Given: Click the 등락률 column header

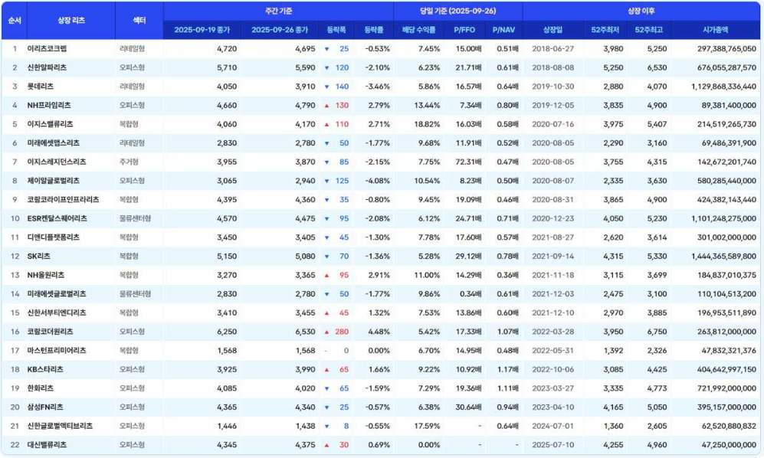Looking at the screenshot, I should click(x=373, y=30).
